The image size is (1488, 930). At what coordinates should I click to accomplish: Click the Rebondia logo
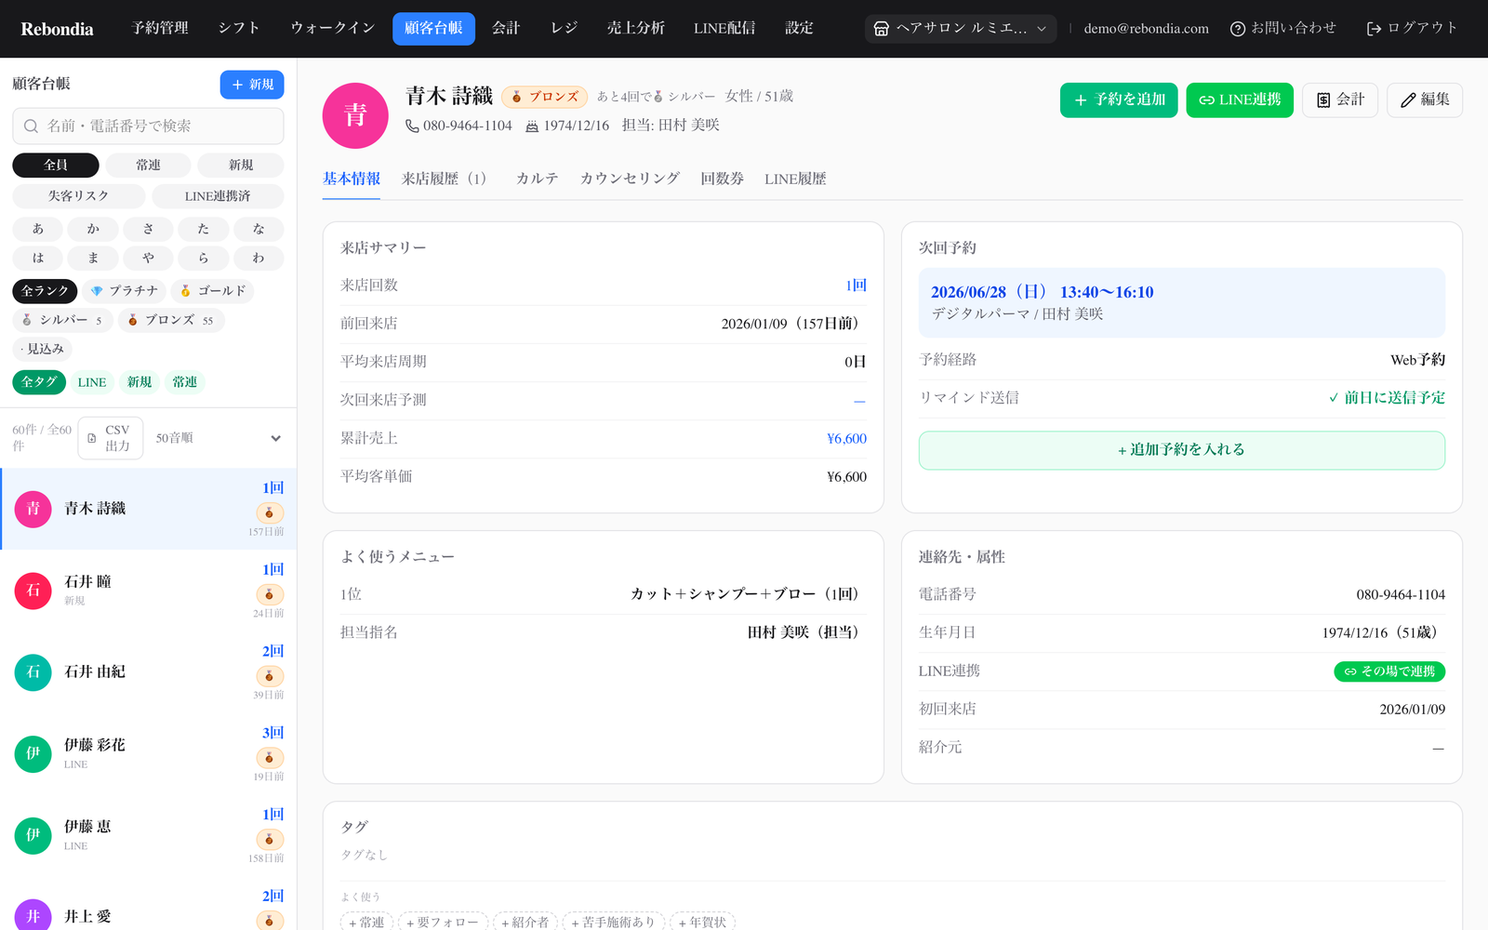(57, 29)
